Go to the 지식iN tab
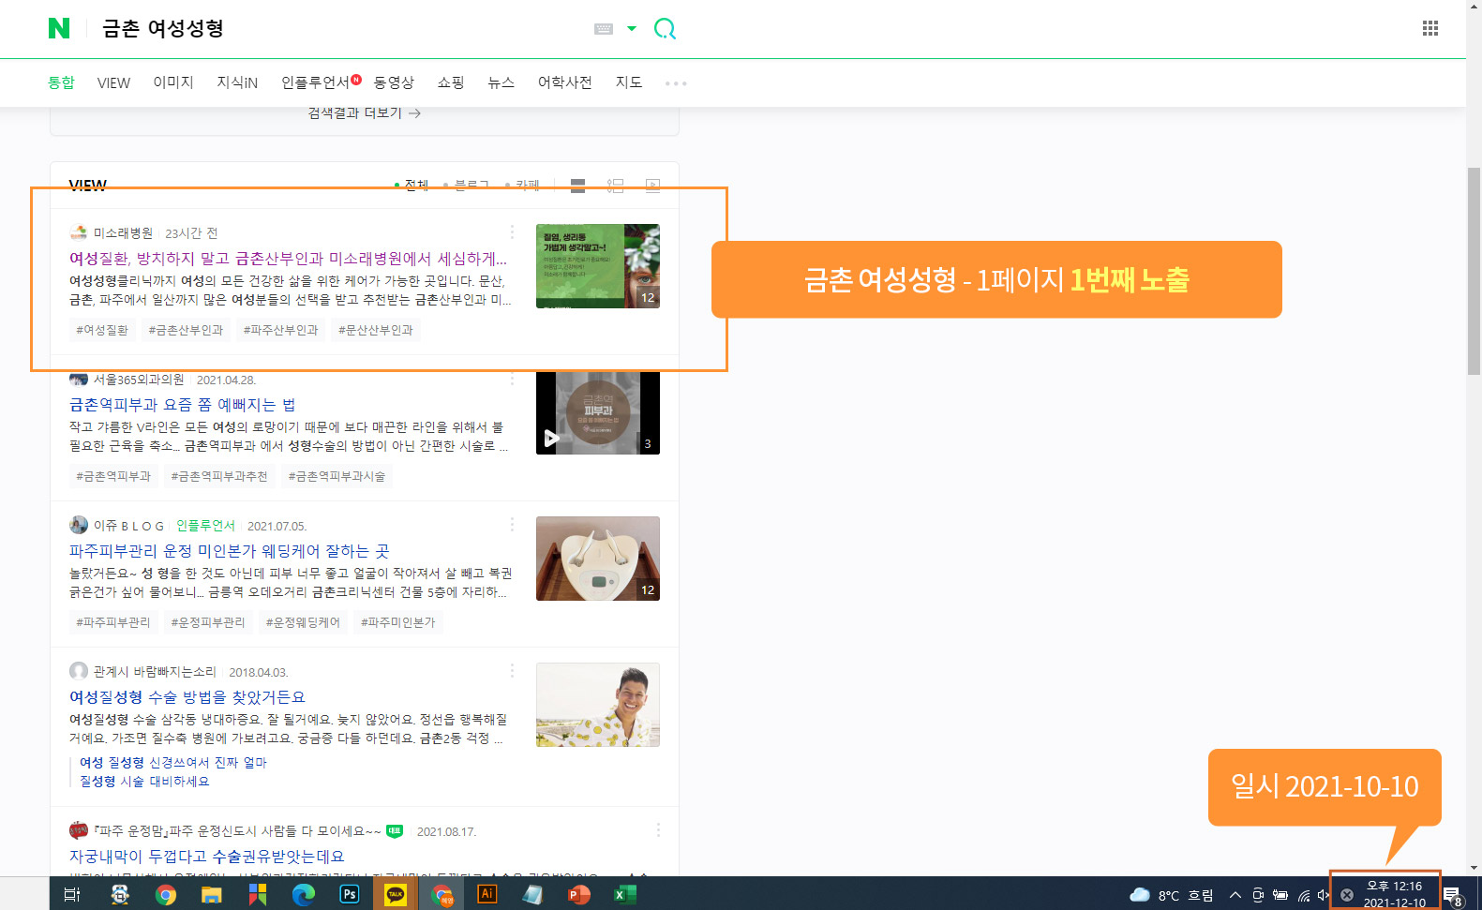1482x910 pixels. click(237, 82)
